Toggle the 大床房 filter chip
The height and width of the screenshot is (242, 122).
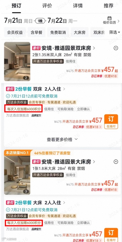click(x=80, y=32)
